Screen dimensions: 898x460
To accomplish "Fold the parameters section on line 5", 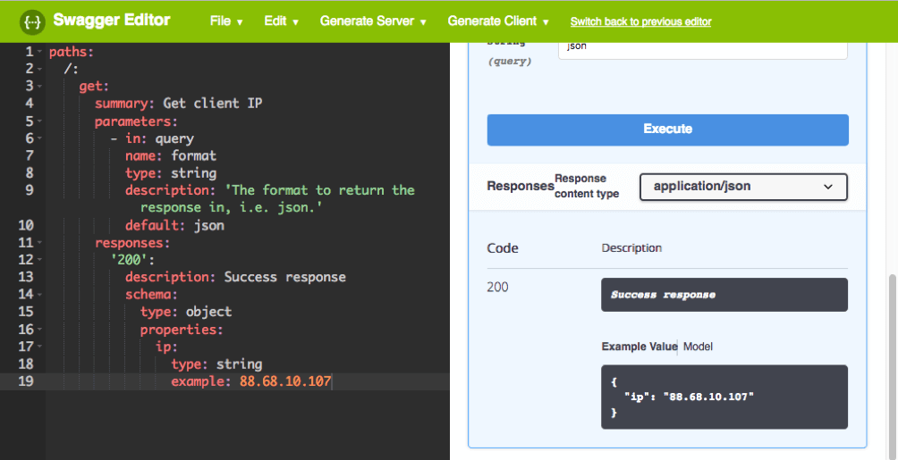I will click(40, 121).
